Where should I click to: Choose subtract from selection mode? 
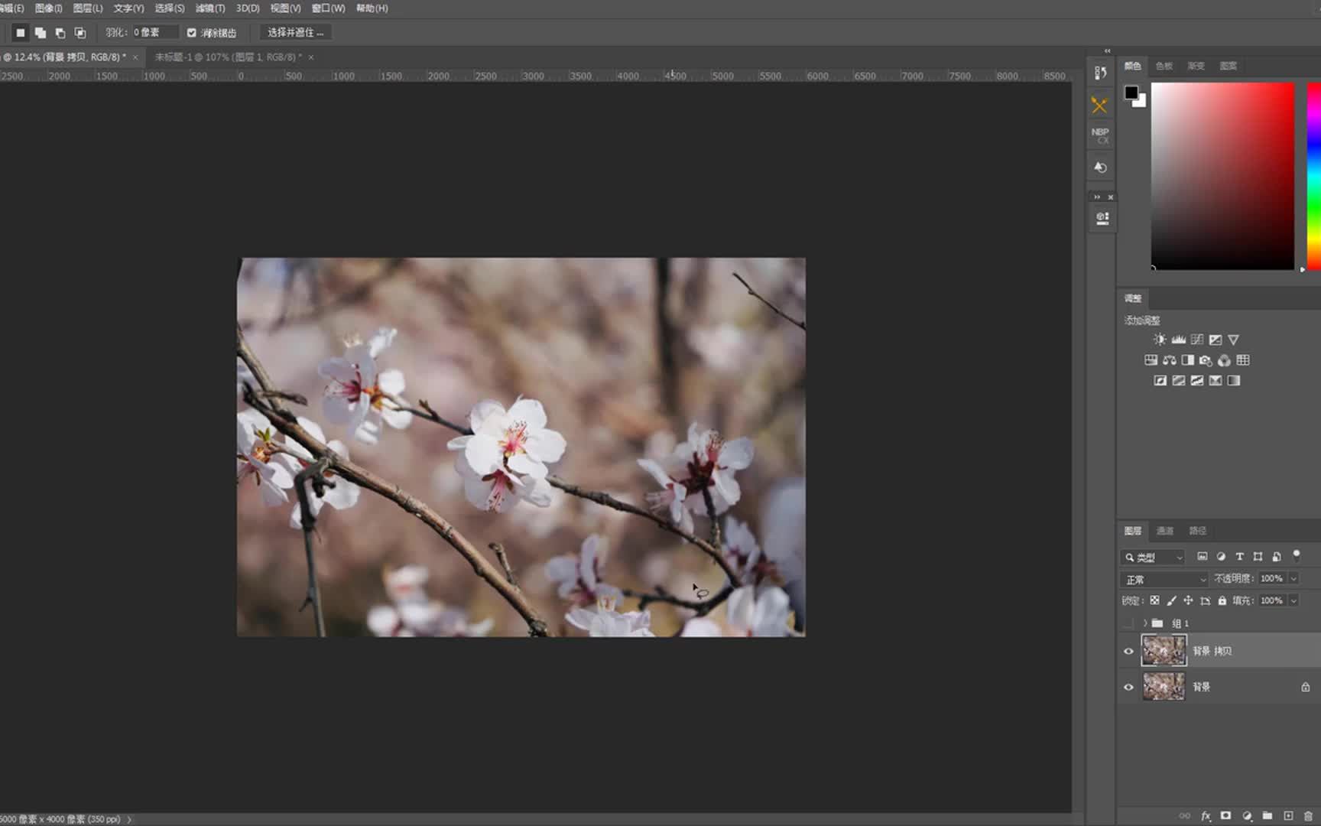click(60, 33)
